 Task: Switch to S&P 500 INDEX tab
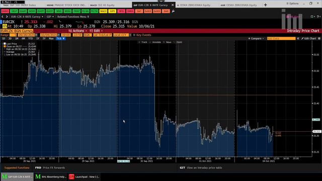pos(20,5)
